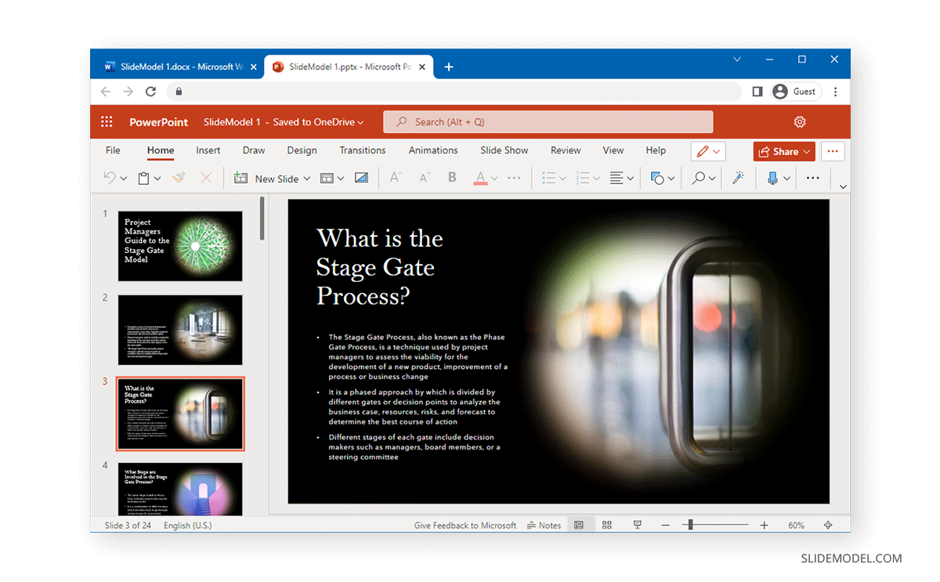Viewport: 940px width, 582px height.
Task: Switch to Slide Sorter view
Action: click(607, 525)
